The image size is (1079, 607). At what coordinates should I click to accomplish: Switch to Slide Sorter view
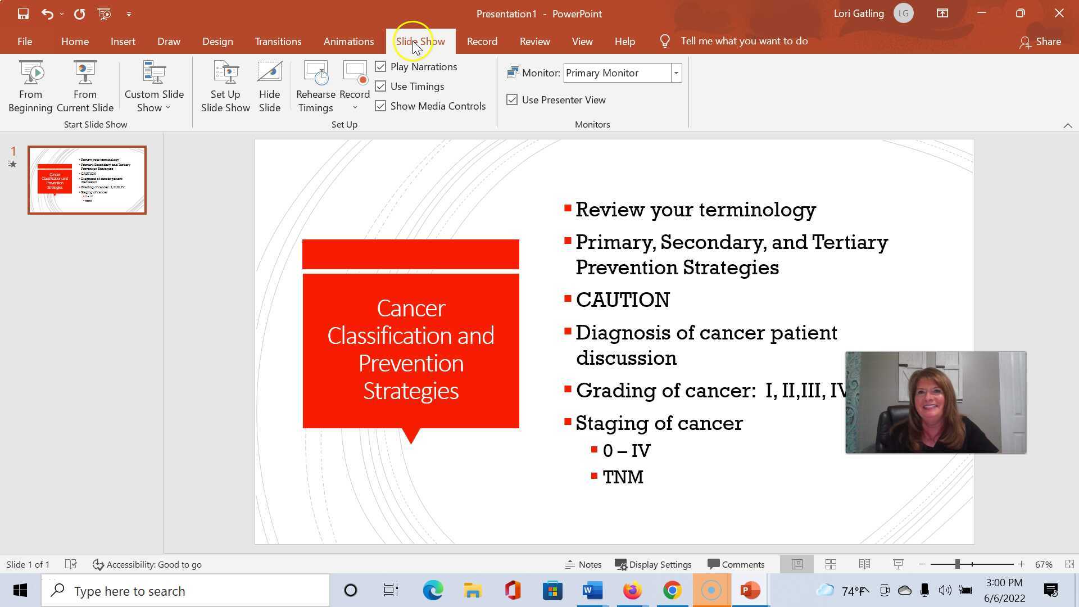click(x=831, y=564)
